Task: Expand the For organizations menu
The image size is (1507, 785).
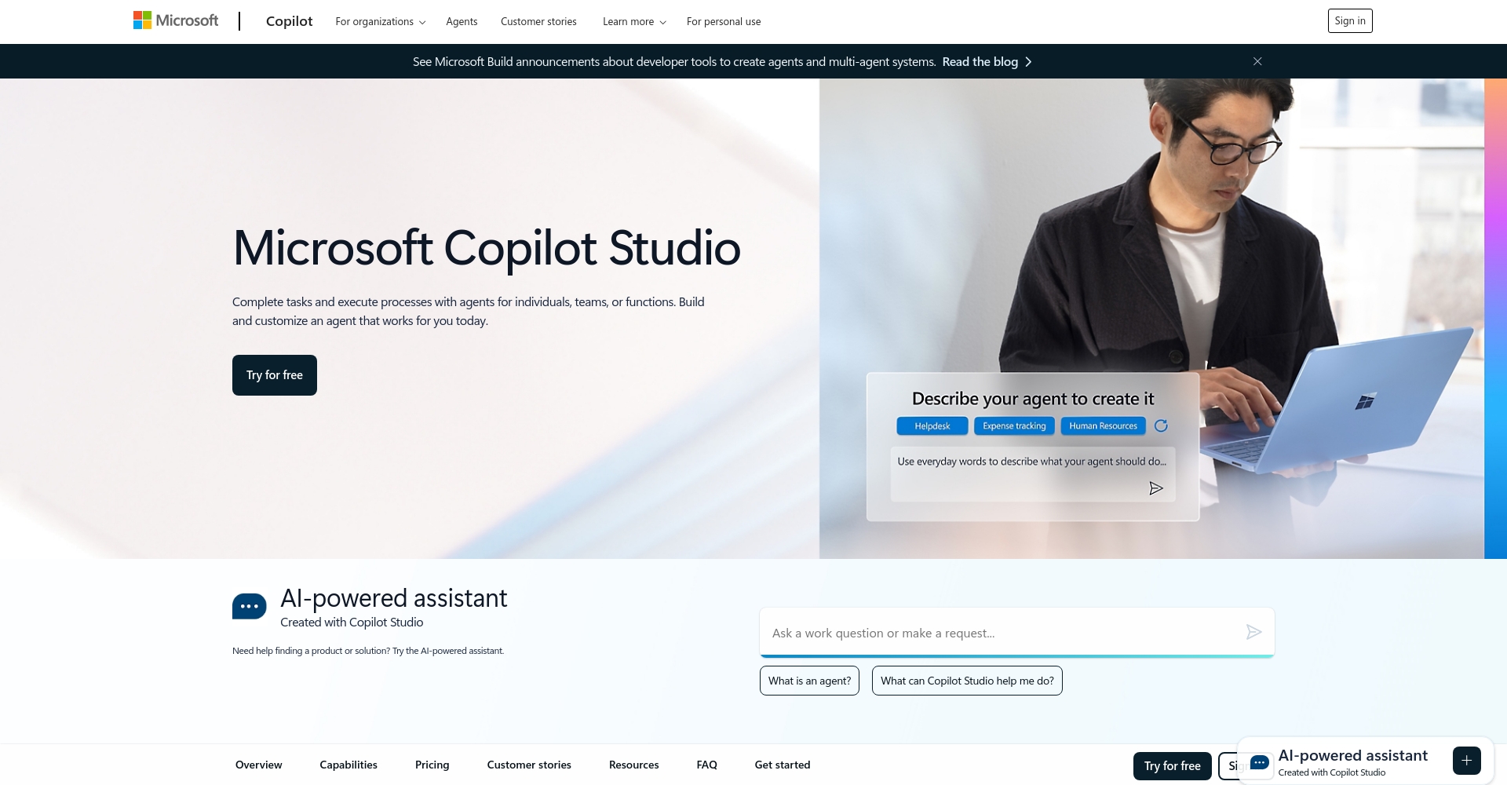Action: [x=381, y=22]
